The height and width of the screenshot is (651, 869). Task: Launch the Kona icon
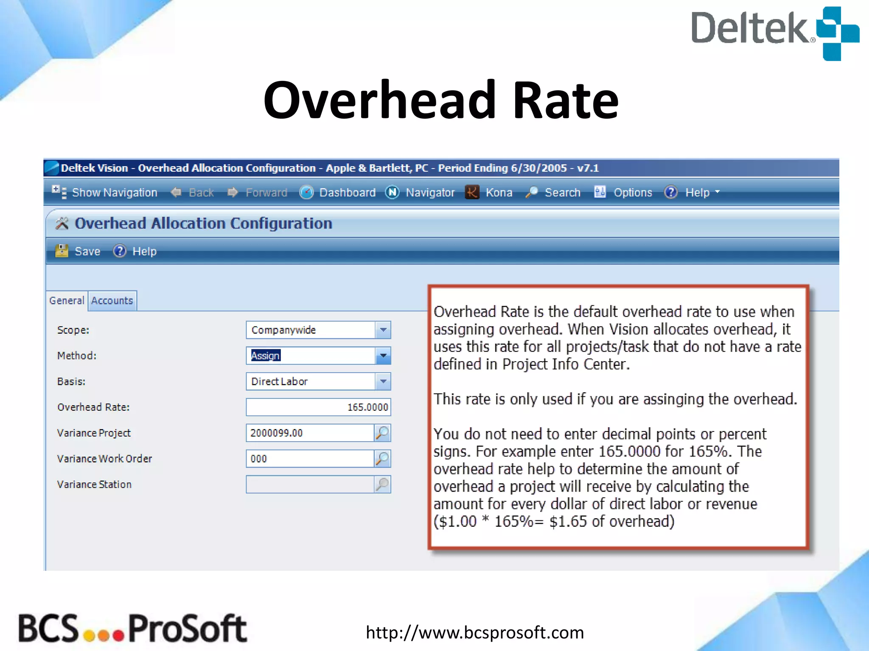coord(472,192)
